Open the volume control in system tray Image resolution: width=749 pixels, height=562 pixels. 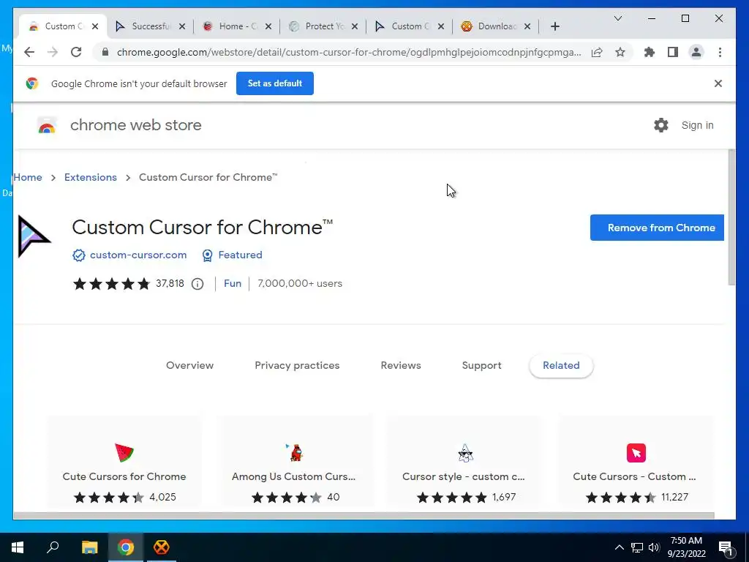tap(654, 547)
